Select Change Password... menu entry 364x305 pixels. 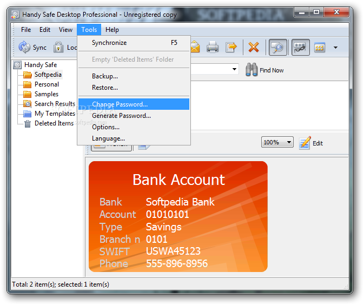pos(134,104)
